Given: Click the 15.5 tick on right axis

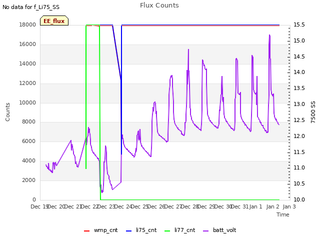Looking at the screenshot, I should coord(299,24).
